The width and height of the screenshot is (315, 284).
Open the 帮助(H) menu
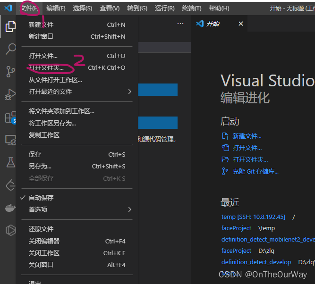(x=219, y=8)
